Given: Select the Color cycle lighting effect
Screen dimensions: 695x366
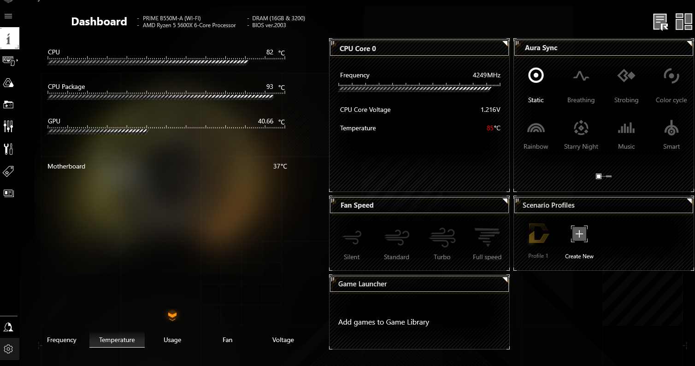Looking at the screenshot, I should pos(671,86).
